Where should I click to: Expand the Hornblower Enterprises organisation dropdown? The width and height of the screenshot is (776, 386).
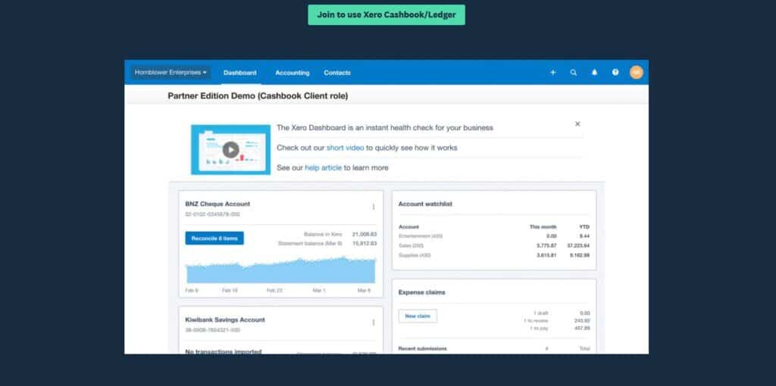(171, 73)
